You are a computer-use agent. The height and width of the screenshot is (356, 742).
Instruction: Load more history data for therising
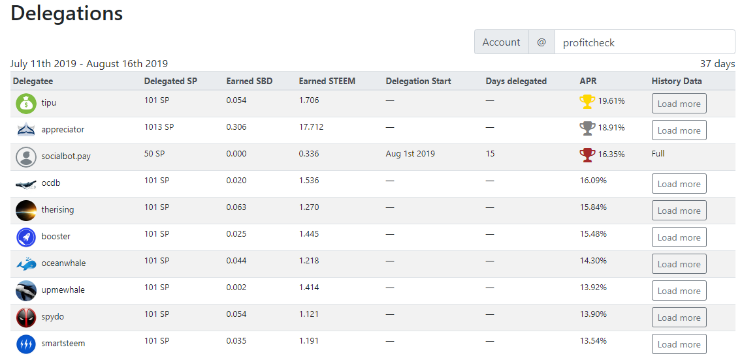[679, 211]
